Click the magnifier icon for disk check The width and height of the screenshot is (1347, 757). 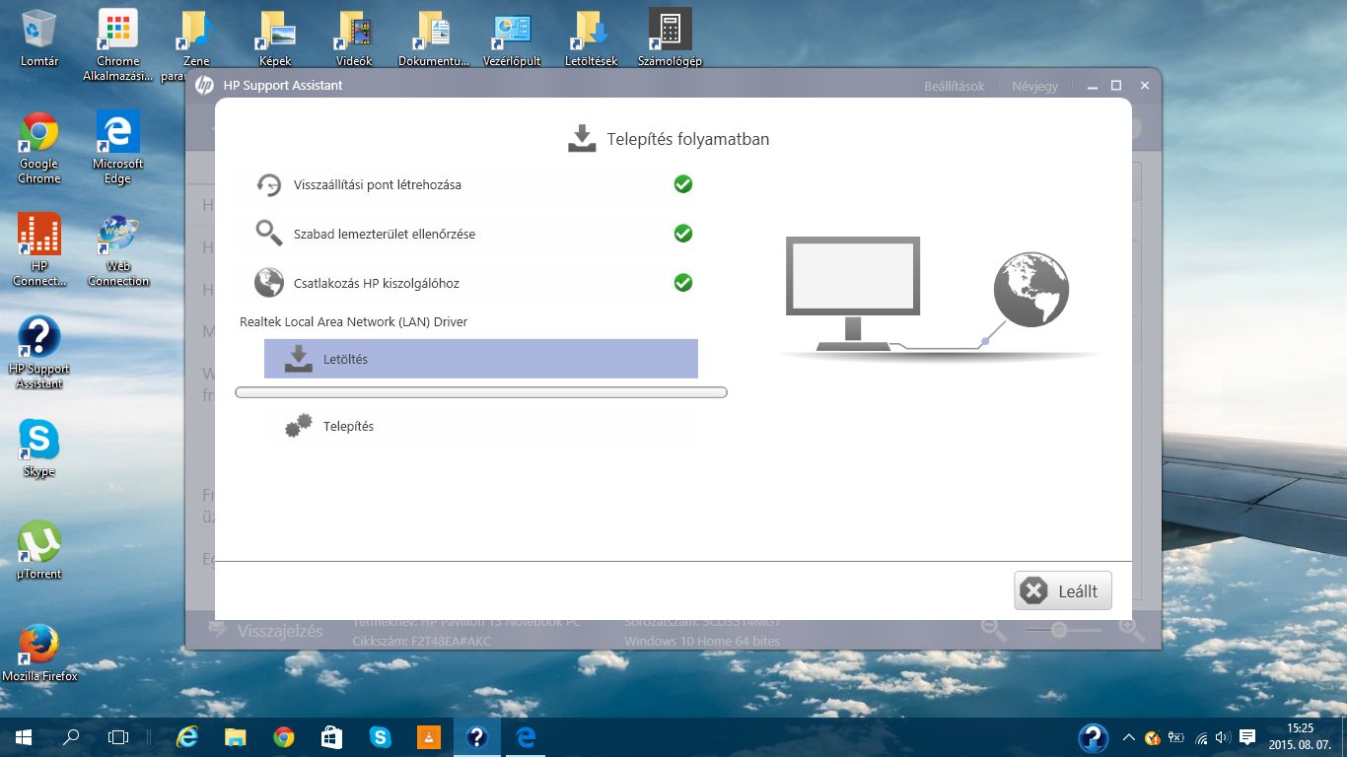point(268,234)
